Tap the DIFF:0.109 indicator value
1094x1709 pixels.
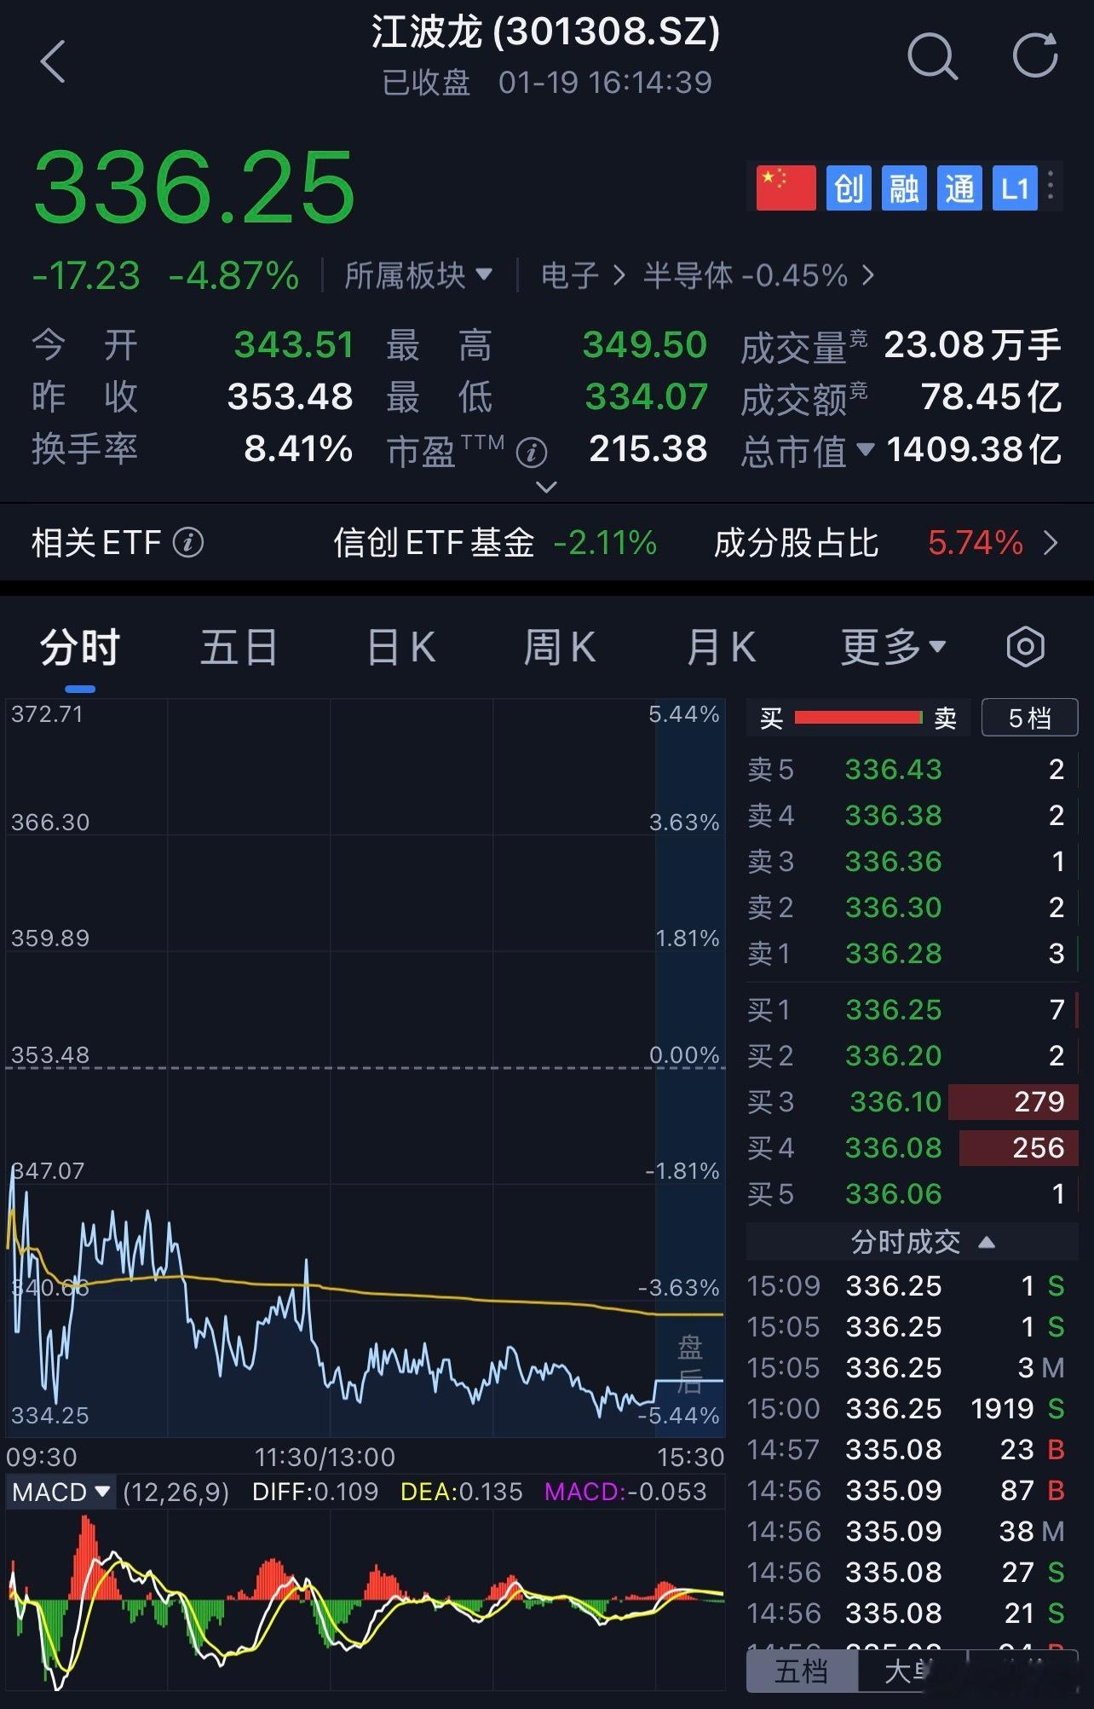315,1492
